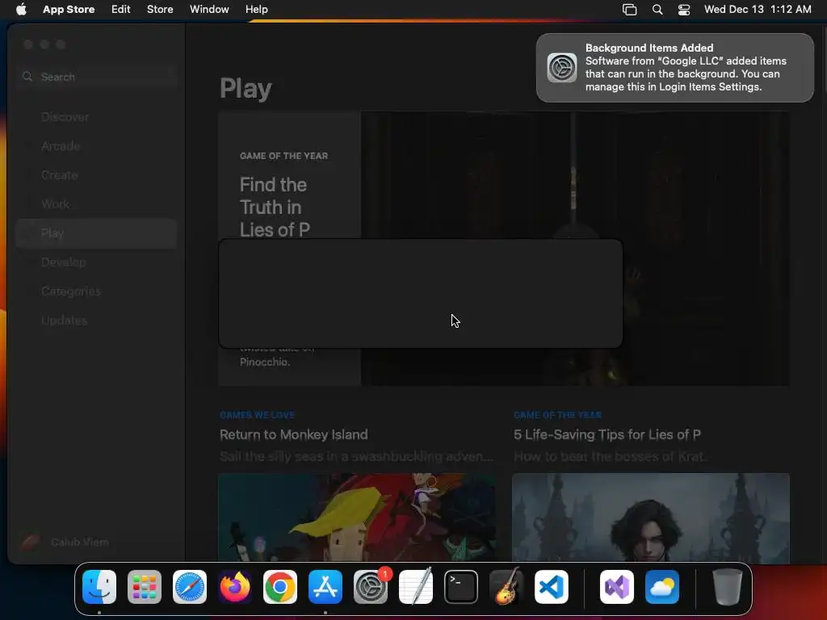The image size is (827, 620).
Task: Click the GAMES WE LOVE label
Action: pyautogui.click(x=258, y=415)
